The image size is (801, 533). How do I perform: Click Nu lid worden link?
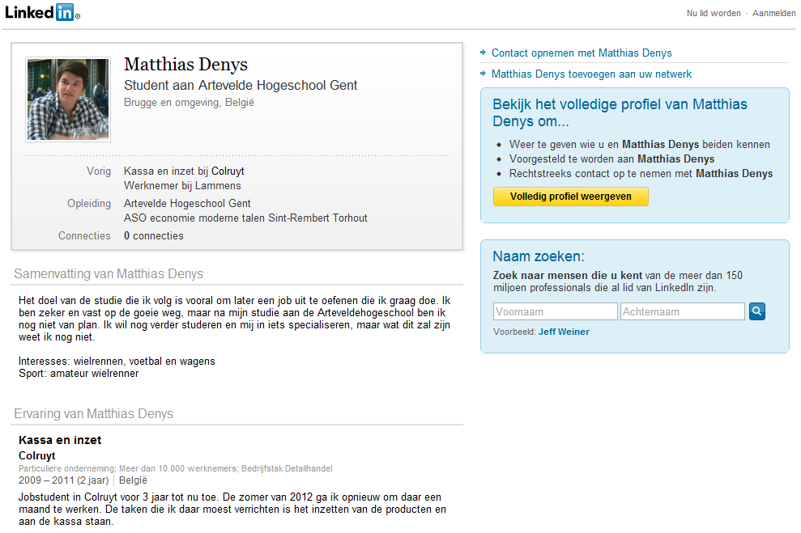coord(714,13)
